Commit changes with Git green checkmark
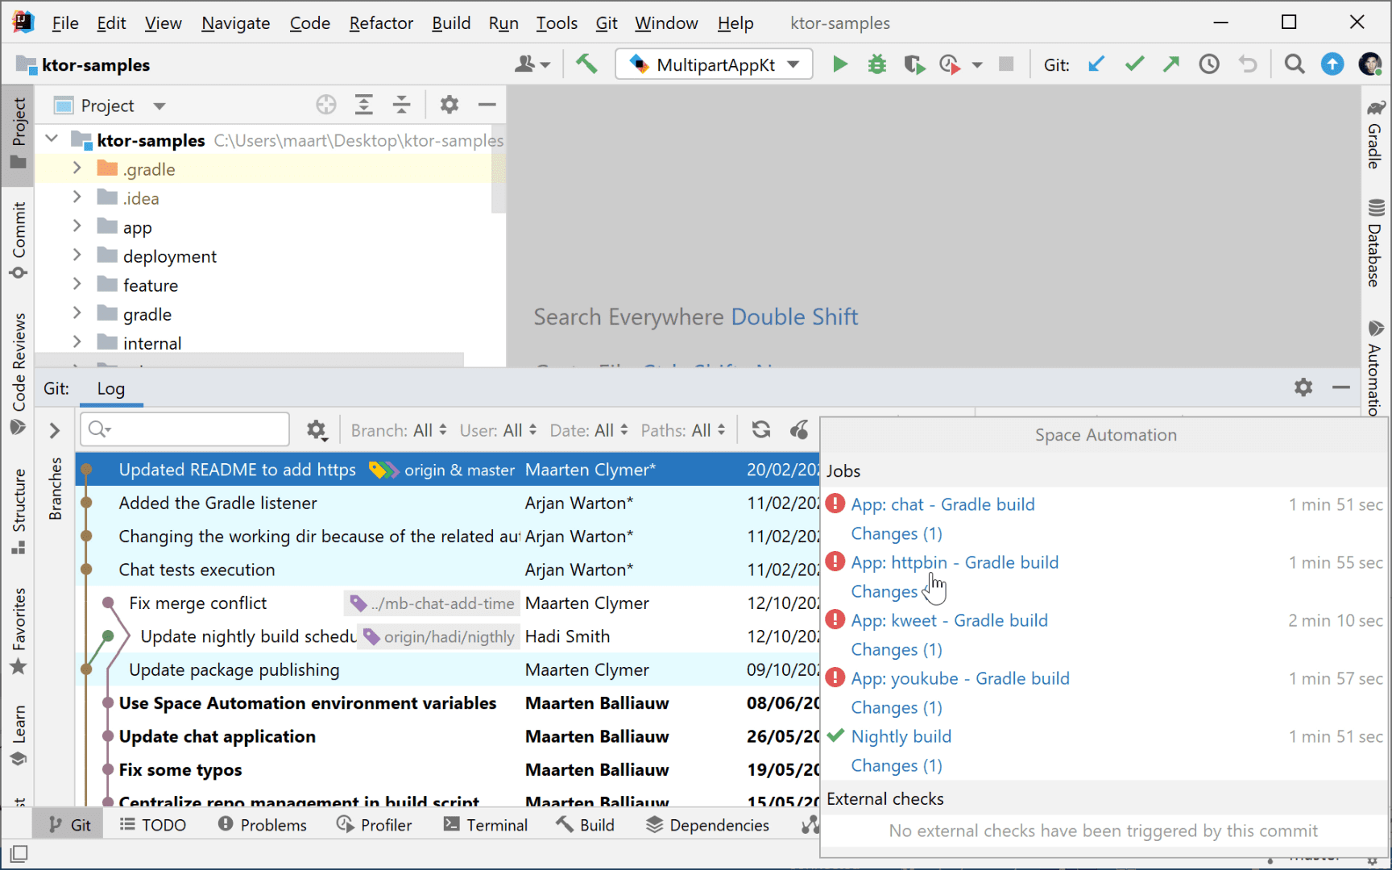 [1134, 64]
